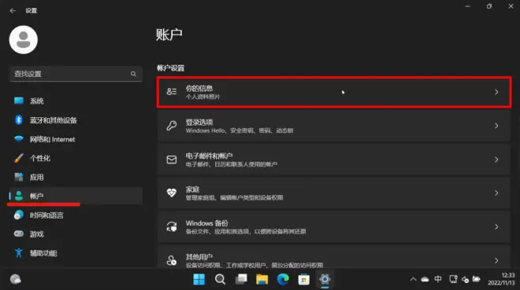Open taskbar Search

tap(220, 280)
